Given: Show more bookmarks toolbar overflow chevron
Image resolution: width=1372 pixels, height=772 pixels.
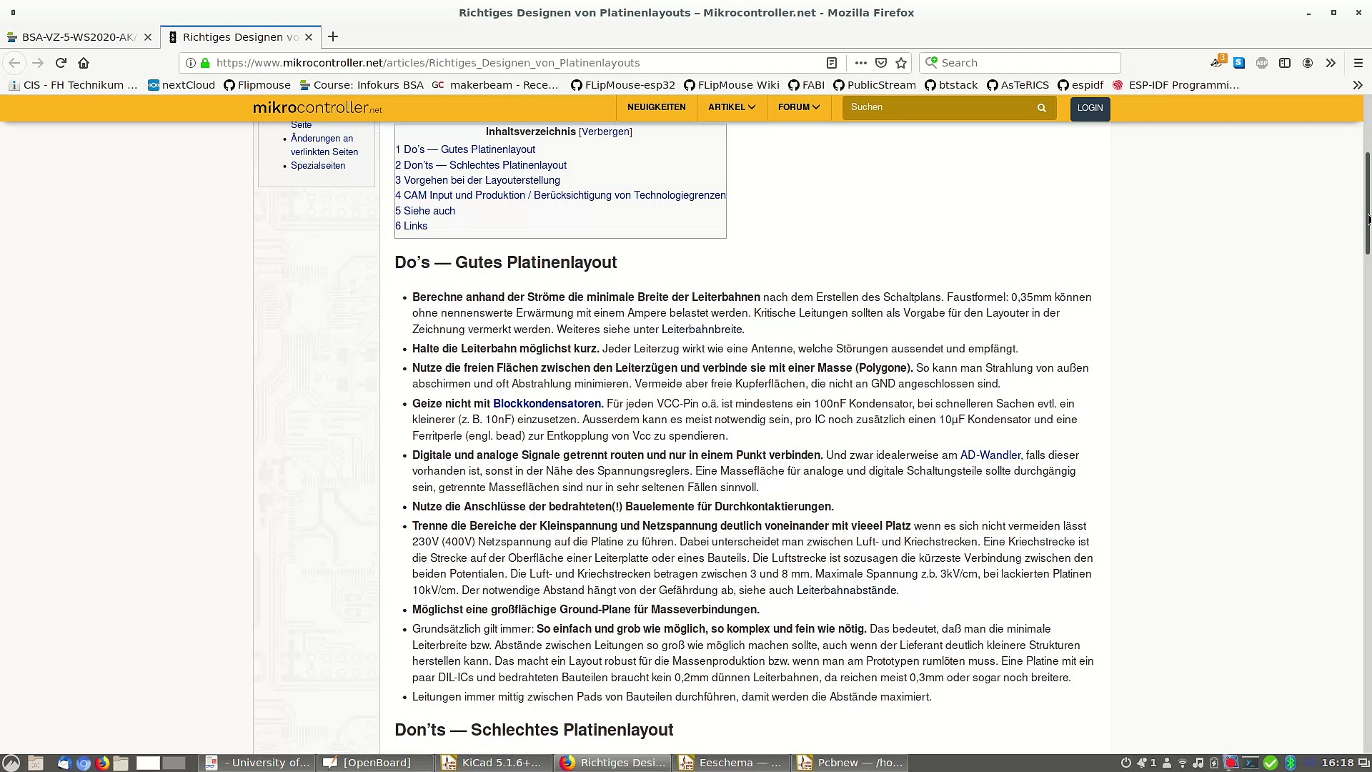Looking at the screenshot, I should tap(1357, 85).
